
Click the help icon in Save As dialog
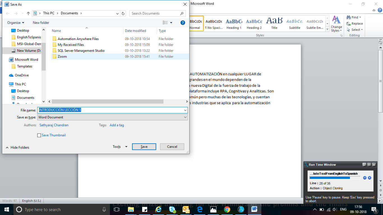[183, 23]
